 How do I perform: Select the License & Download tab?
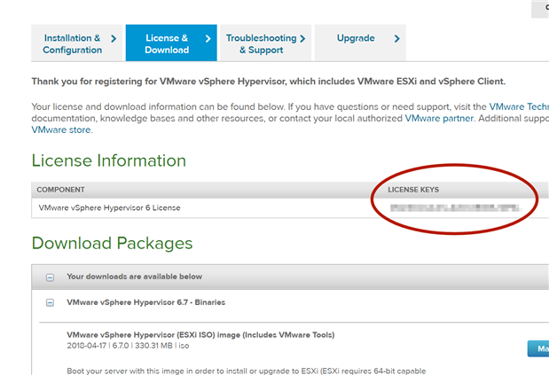point(171,43)
